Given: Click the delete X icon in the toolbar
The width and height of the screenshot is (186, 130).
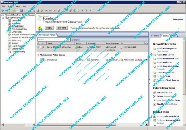Looking at the screenshot, I should pyautogui.click(x=42, y=10).
